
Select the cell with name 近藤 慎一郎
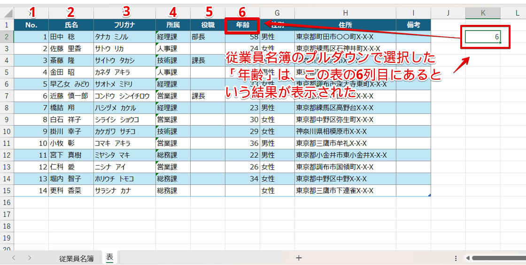[71, 96]
